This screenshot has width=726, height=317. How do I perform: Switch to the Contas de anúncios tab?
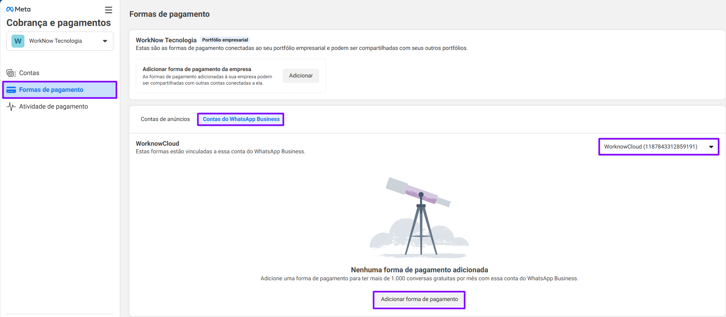click(165, 119)
